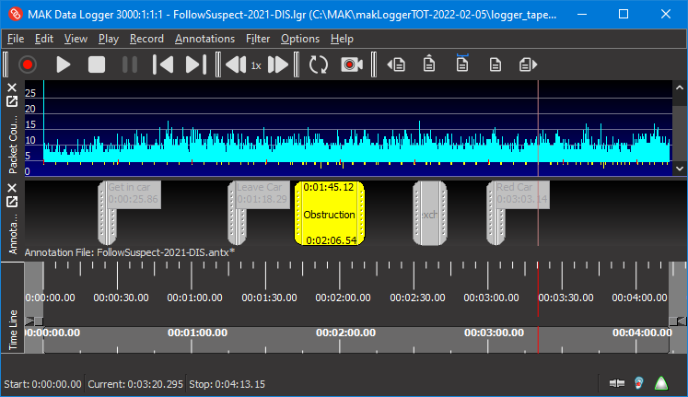Open the Annotations menu
This screenshot has width=688, height=397.
[204, 39]
